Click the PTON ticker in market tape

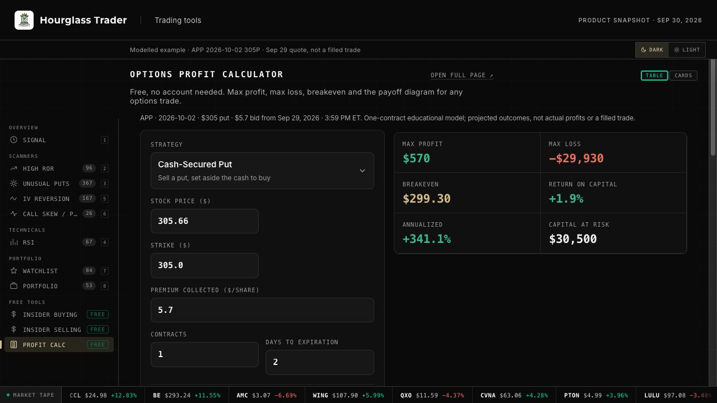coord(596,395)
